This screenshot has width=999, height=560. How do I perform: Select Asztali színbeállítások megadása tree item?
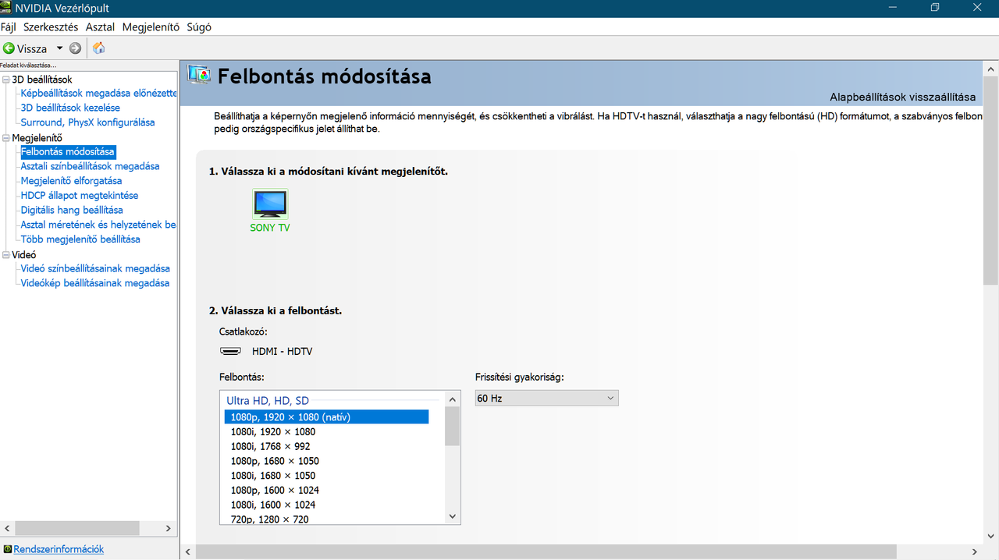click(90, 166)
